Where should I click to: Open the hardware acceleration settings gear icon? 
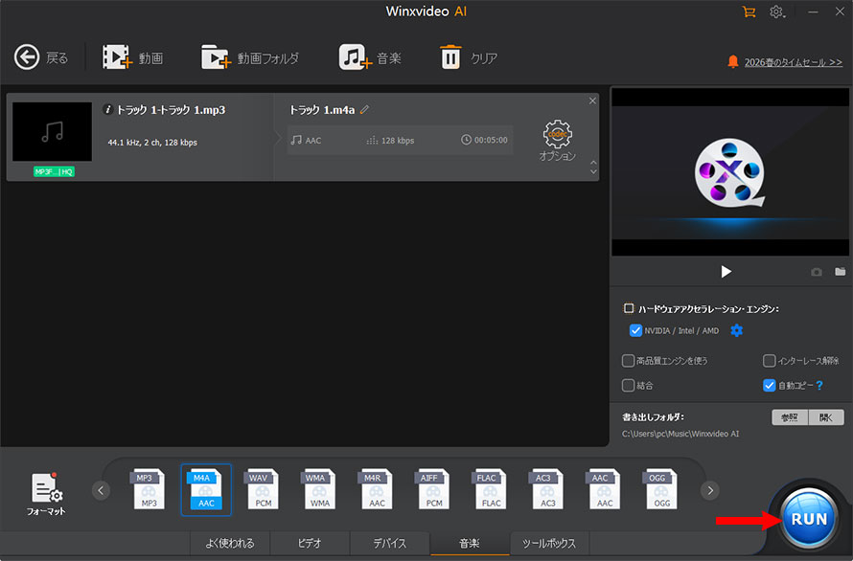coord(736,331)
